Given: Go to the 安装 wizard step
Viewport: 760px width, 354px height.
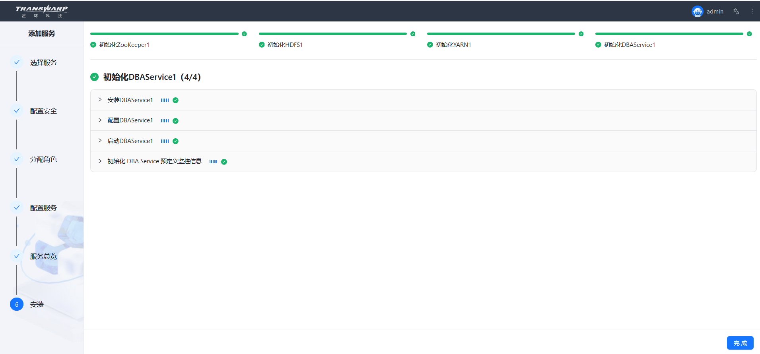Looking at the screenshot, I should point(37,304).
